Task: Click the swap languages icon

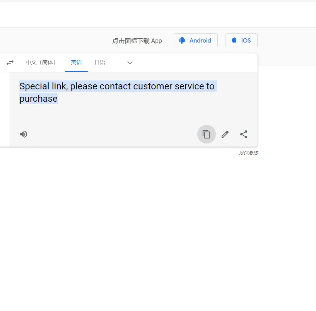Action: pyautogui.click(x=10, y=62)
